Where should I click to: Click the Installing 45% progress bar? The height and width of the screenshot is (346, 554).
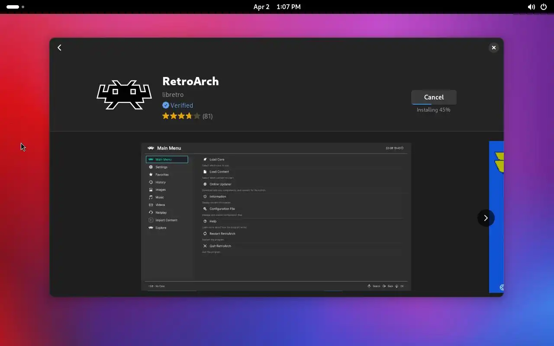point(434,104)
